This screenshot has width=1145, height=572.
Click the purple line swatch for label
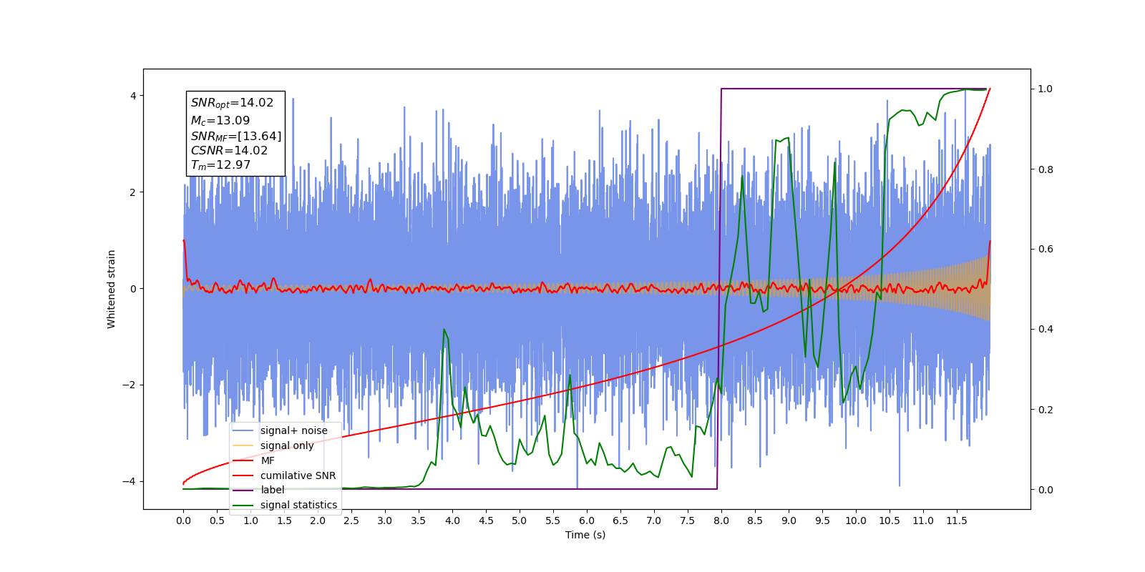click(x=243, y=490)
